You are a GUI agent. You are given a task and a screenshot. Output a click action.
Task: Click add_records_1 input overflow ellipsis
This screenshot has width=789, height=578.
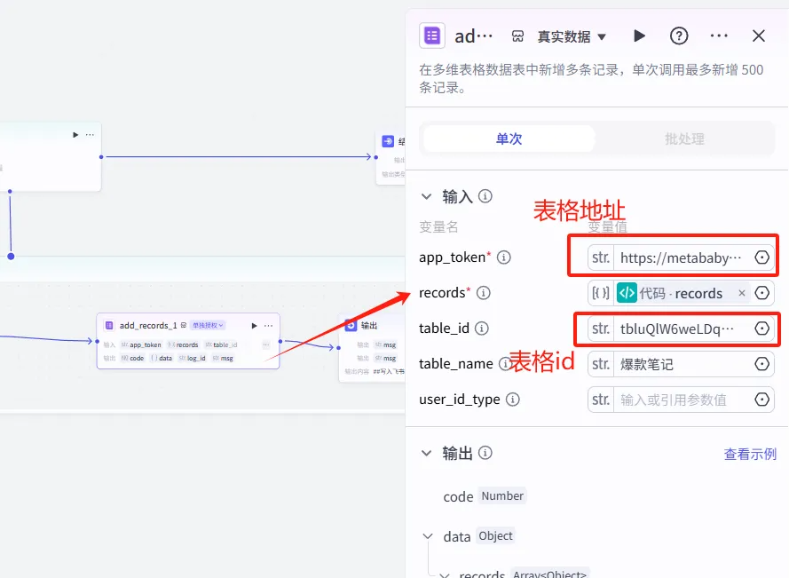(266, 344)
